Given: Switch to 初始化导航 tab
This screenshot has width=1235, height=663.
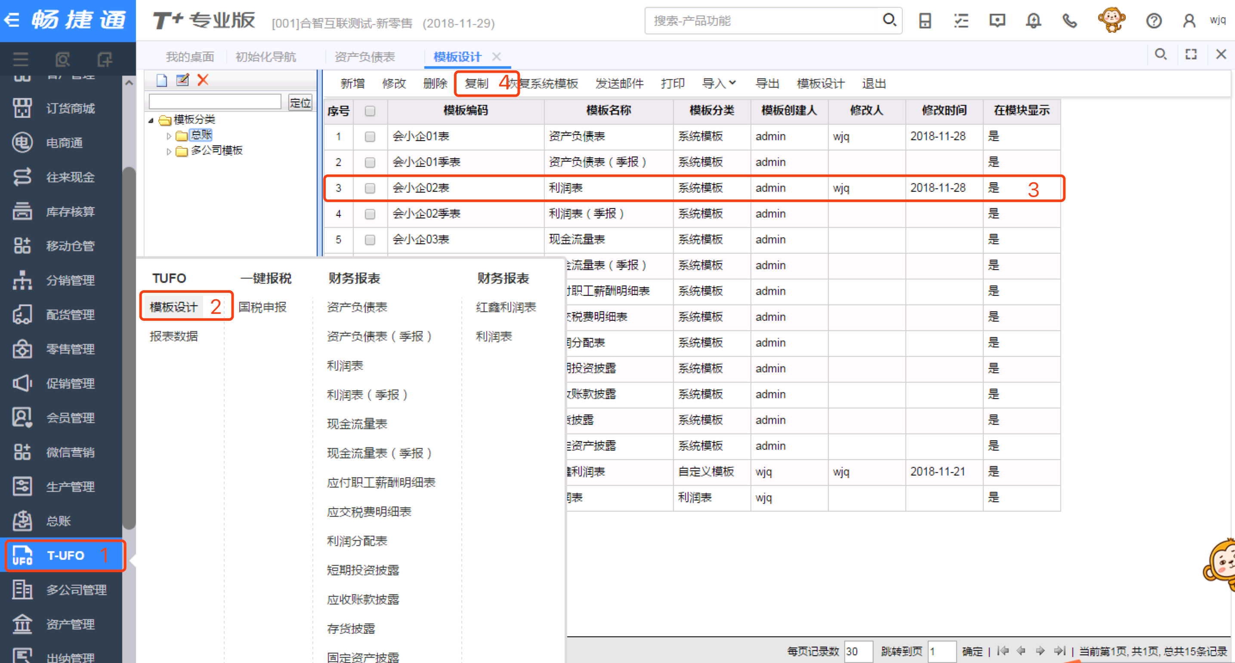Looking at the screenshot, I should pos(266,56).
